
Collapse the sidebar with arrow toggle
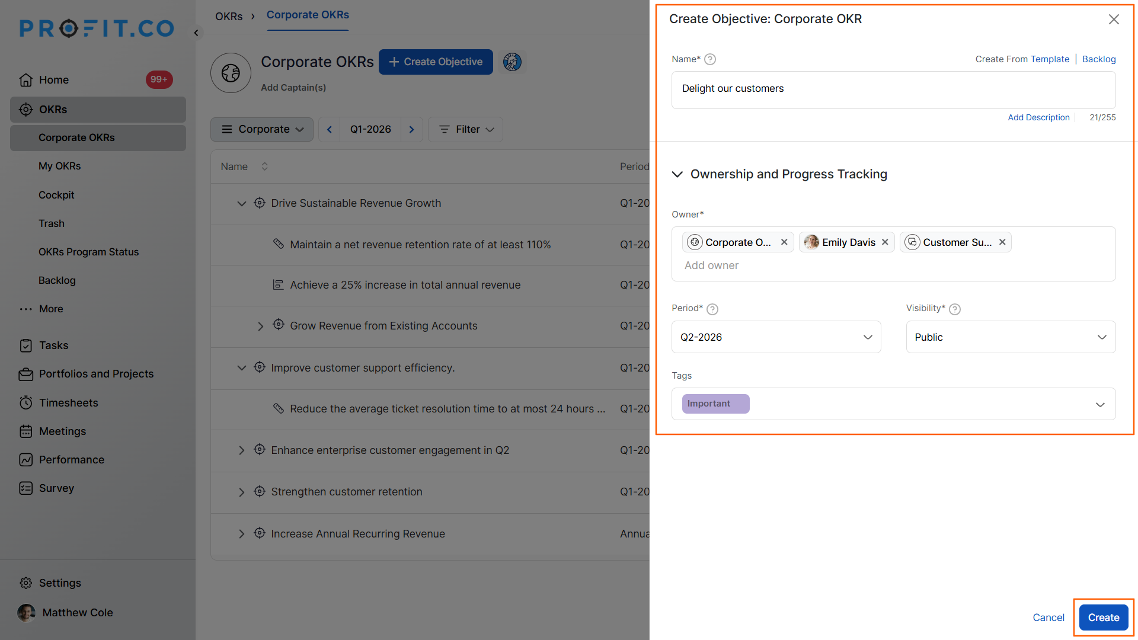click(x=196, y=33)
